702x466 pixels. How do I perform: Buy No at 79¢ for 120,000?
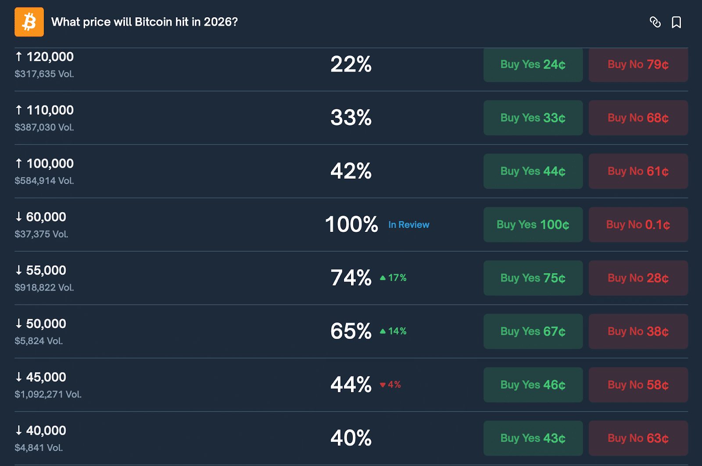[x=638, y=65]
